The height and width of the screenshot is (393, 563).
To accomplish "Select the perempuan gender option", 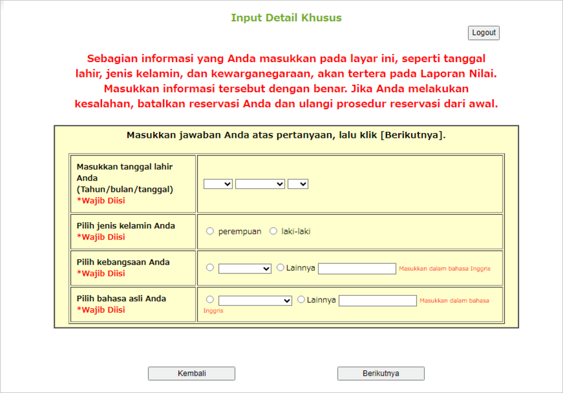I will tap(209, 231).
